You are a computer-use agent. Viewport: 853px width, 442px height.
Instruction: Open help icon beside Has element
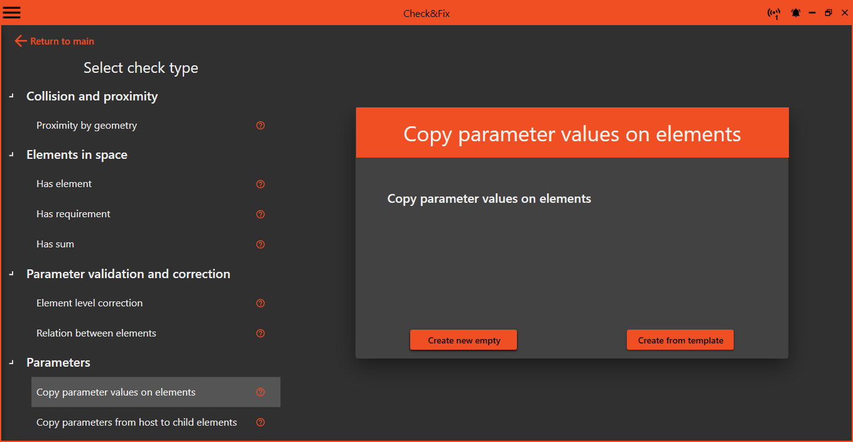pos(261,184)
